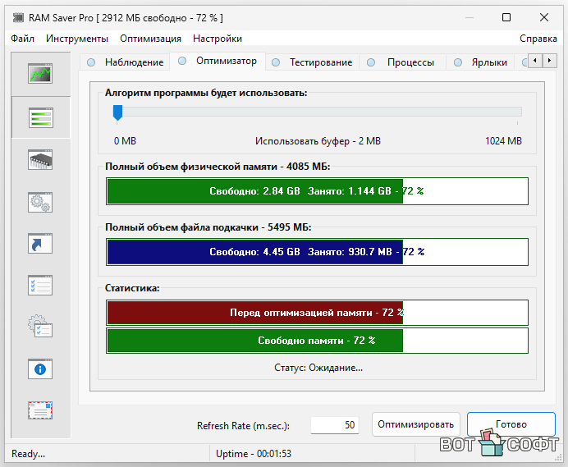Open the Инструменты menu
Viewport: 568px width, 467px height.
click(77, 39)
